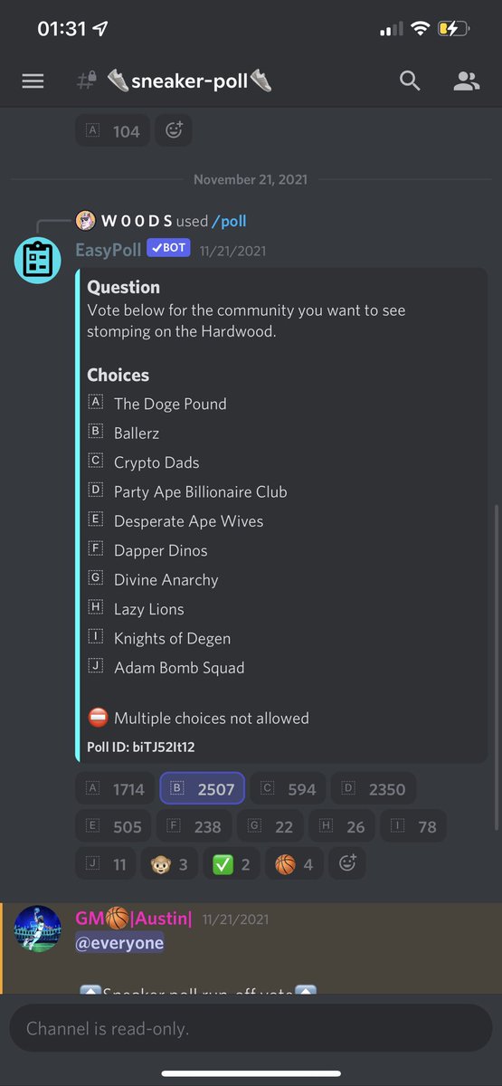Tap the monkey emoji reaction
The height and width of the screenshot is (1086, 502).
coord(169,864)
